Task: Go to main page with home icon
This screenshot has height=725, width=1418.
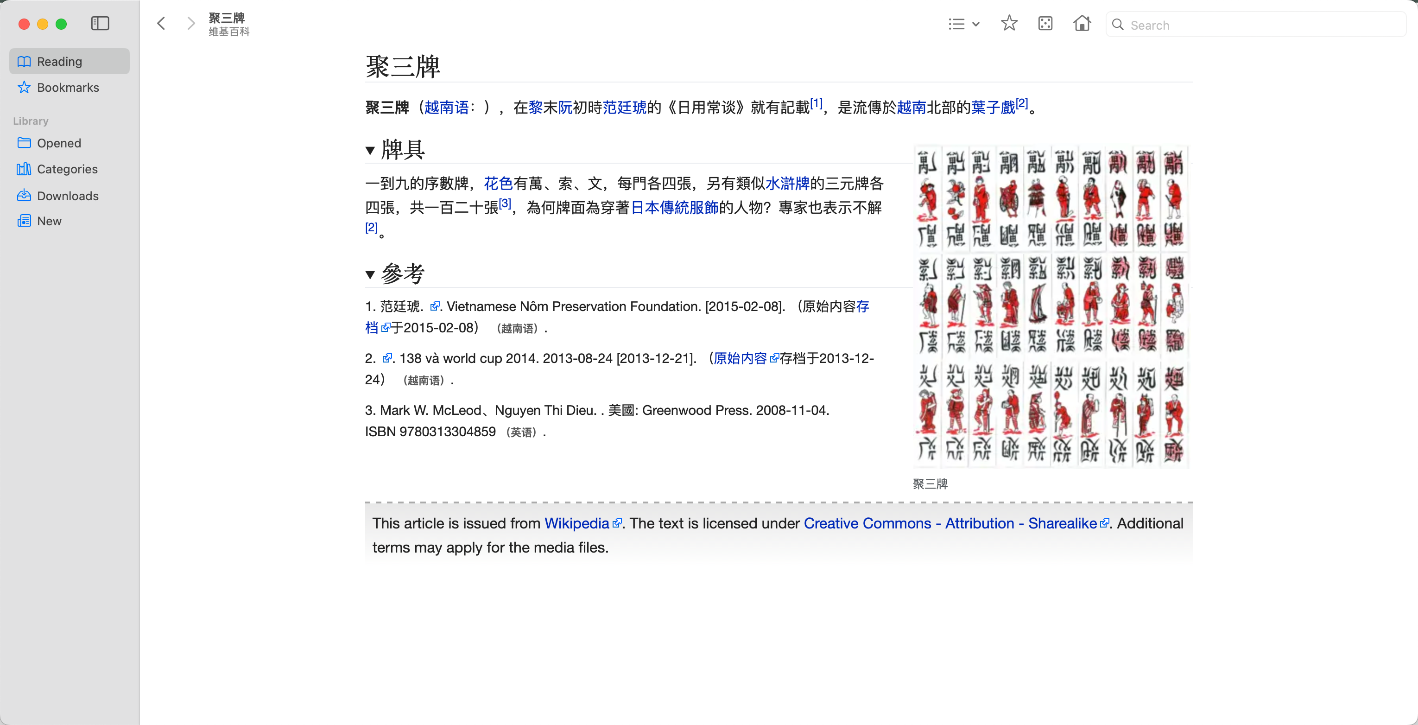Action: (x=1082, y=24)
